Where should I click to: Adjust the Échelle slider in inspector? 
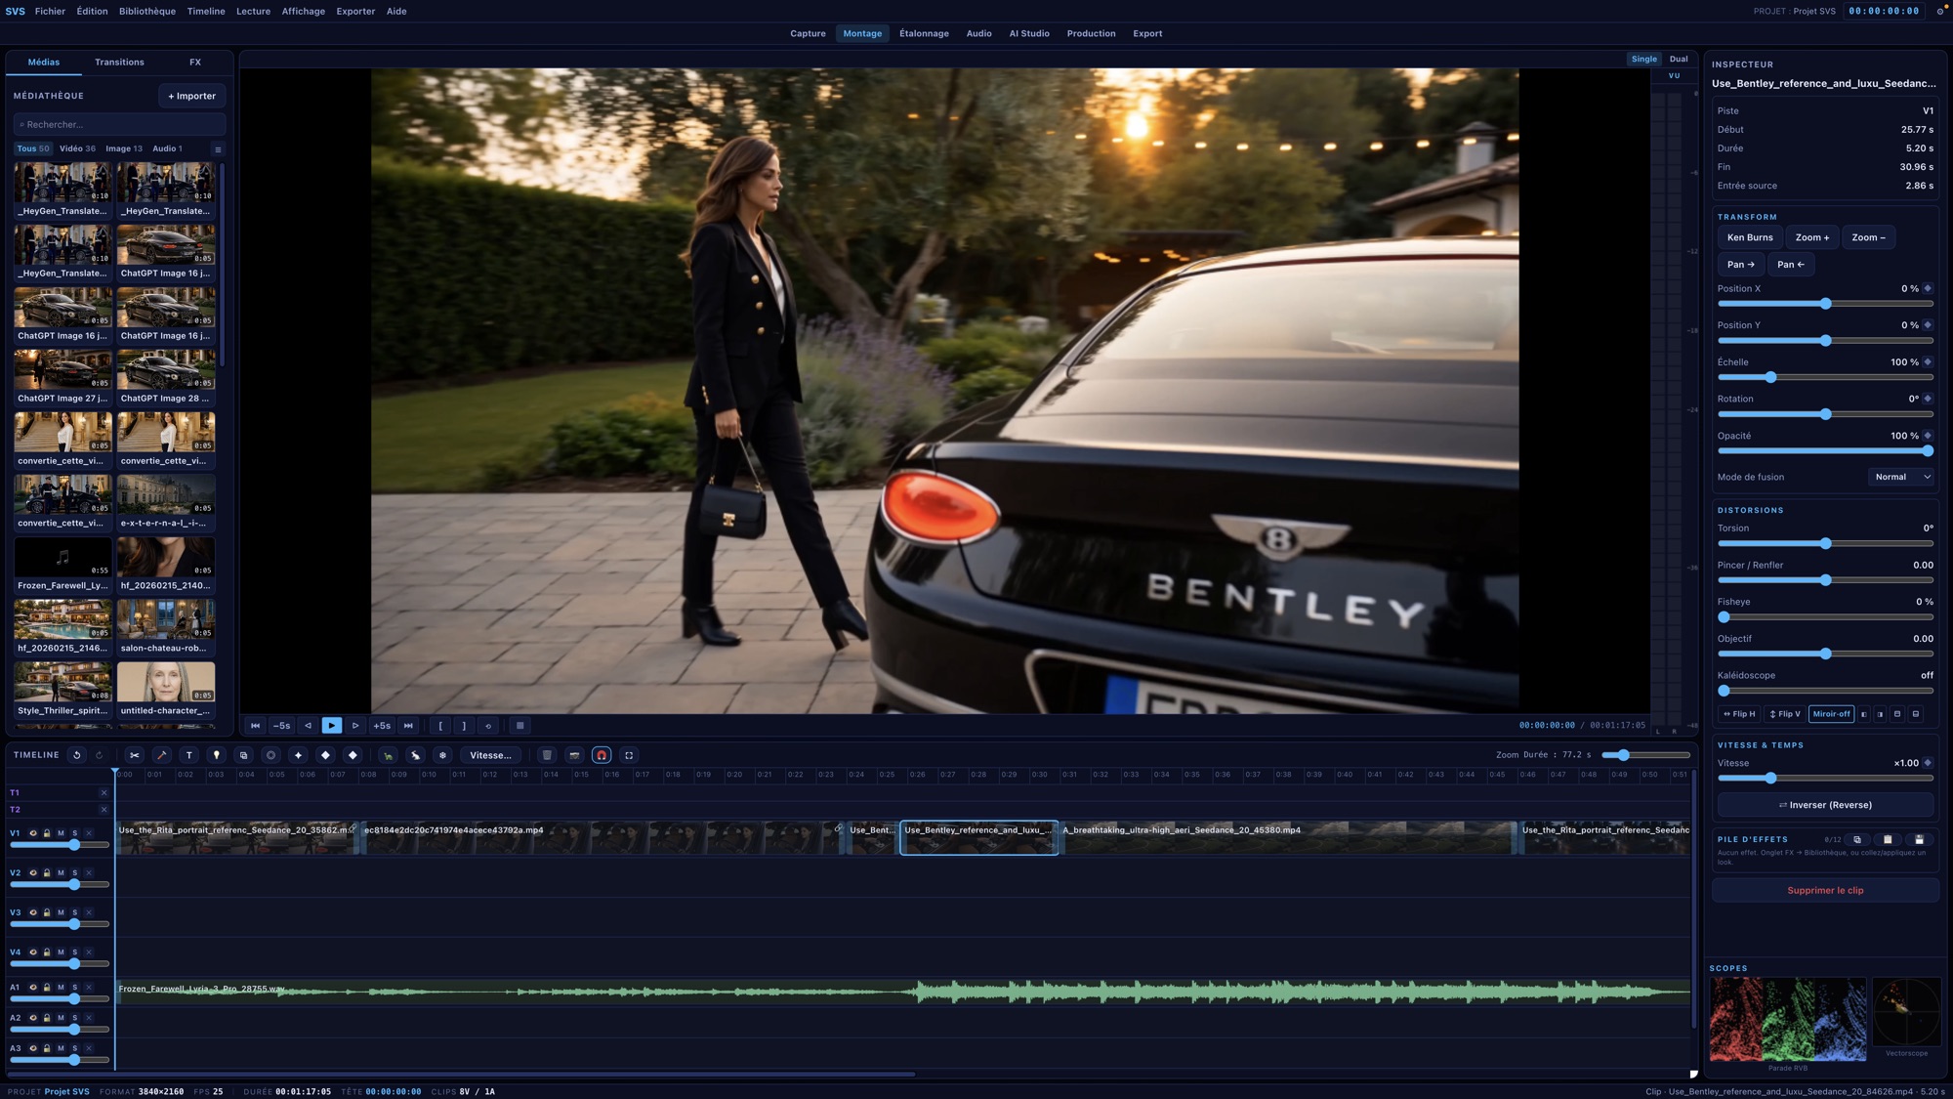(x=1825, y=377)
